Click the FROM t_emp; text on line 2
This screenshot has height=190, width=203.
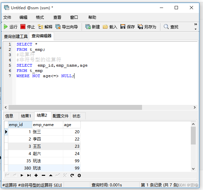[x=31, y=49]
